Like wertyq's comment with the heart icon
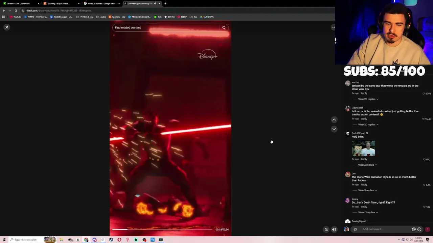The height and width of the screenshot is (243, 433). (x=424, y=93)
